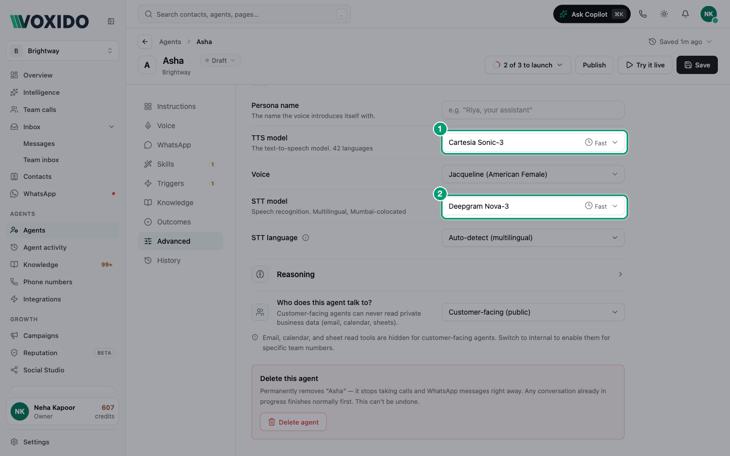Switch to the Instructions tab
This screenshot has width=730, height=456.
point(180,106)
